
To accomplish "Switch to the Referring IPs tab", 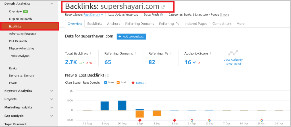I will [x=169, y=24].
